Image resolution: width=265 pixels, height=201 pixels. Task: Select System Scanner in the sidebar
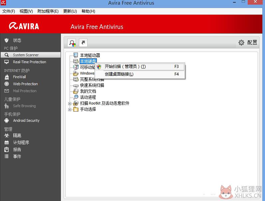point(31,55)
